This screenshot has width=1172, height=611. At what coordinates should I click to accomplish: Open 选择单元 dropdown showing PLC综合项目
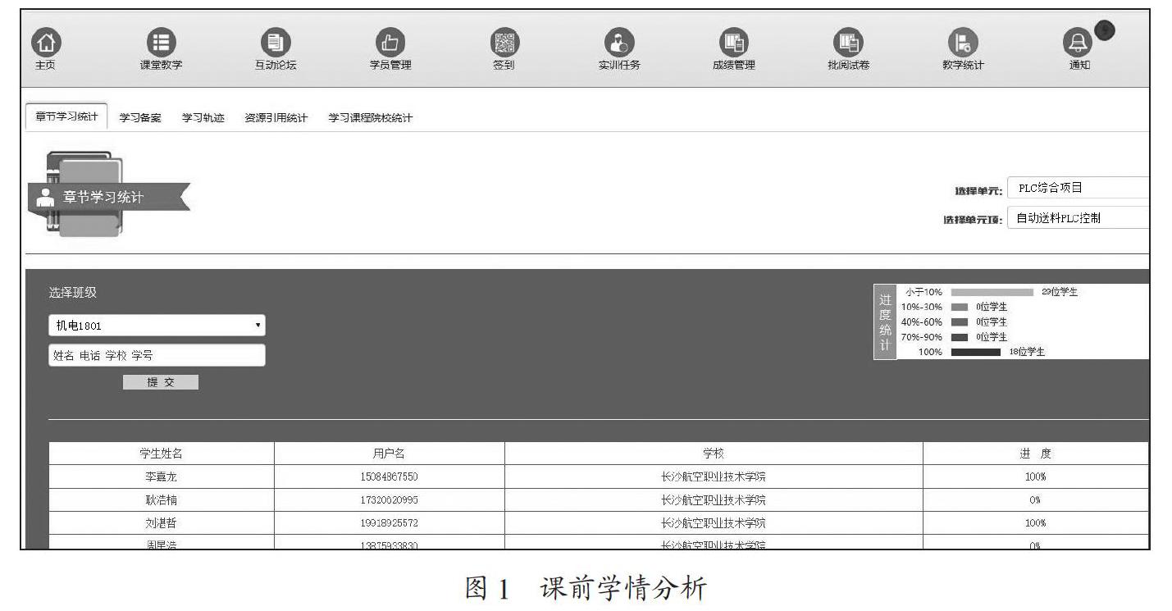click(1079, 188)
